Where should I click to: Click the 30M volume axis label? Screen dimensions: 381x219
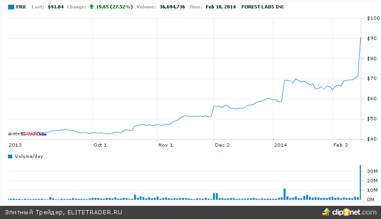tap(372, 171)
